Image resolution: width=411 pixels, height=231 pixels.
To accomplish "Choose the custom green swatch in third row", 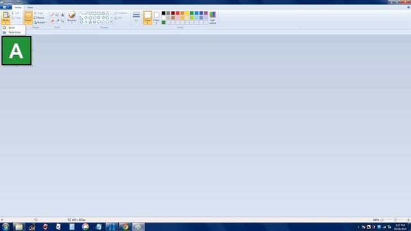I will click(164, 22).
